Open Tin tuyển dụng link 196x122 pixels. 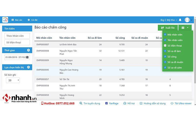pos(92,103)
